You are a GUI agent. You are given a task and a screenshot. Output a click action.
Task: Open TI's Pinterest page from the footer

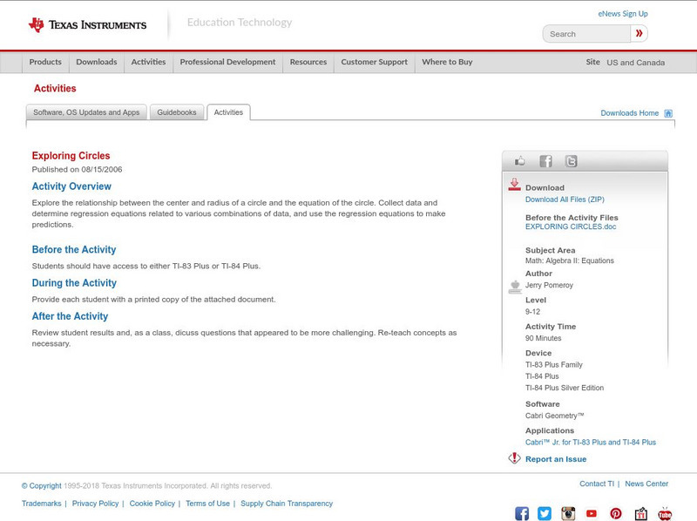[616, 512]
